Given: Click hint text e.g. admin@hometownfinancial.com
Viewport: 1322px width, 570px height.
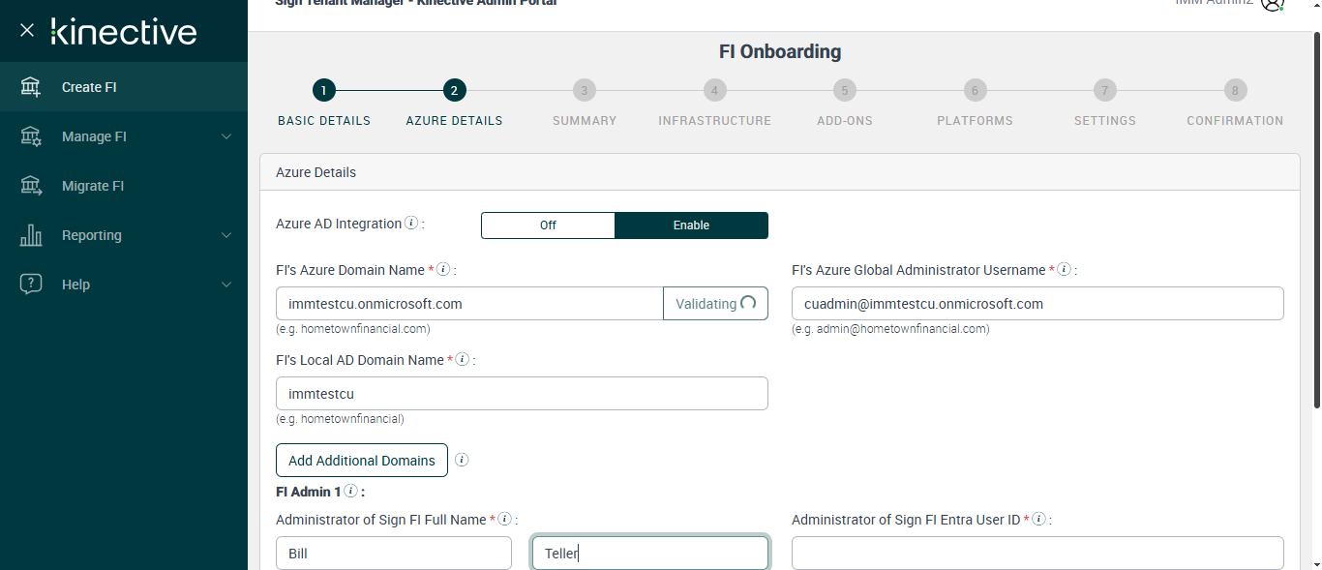Looking at the screenshot, I should pos(890,329).
